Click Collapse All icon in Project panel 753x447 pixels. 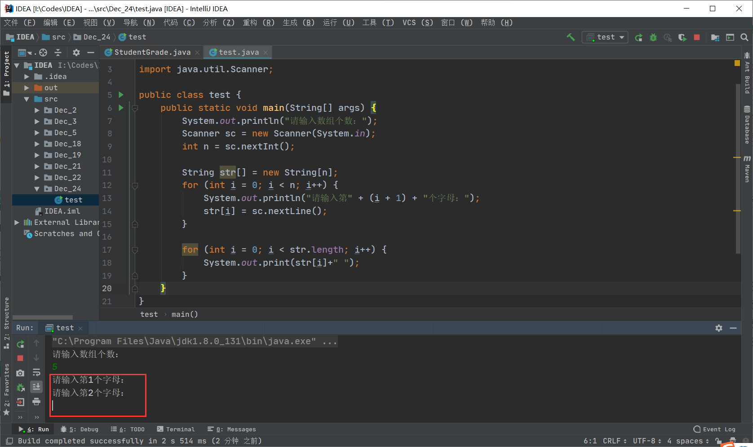pos(58,53)
